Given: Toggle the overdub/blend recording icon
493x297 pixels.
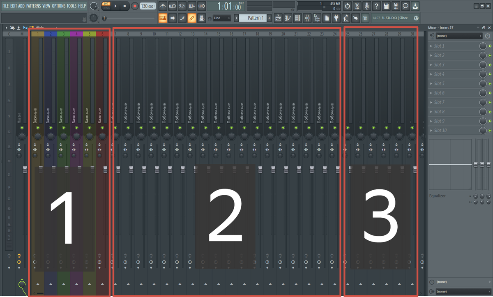Looking at the screenshot, I should tap(192, 6).
